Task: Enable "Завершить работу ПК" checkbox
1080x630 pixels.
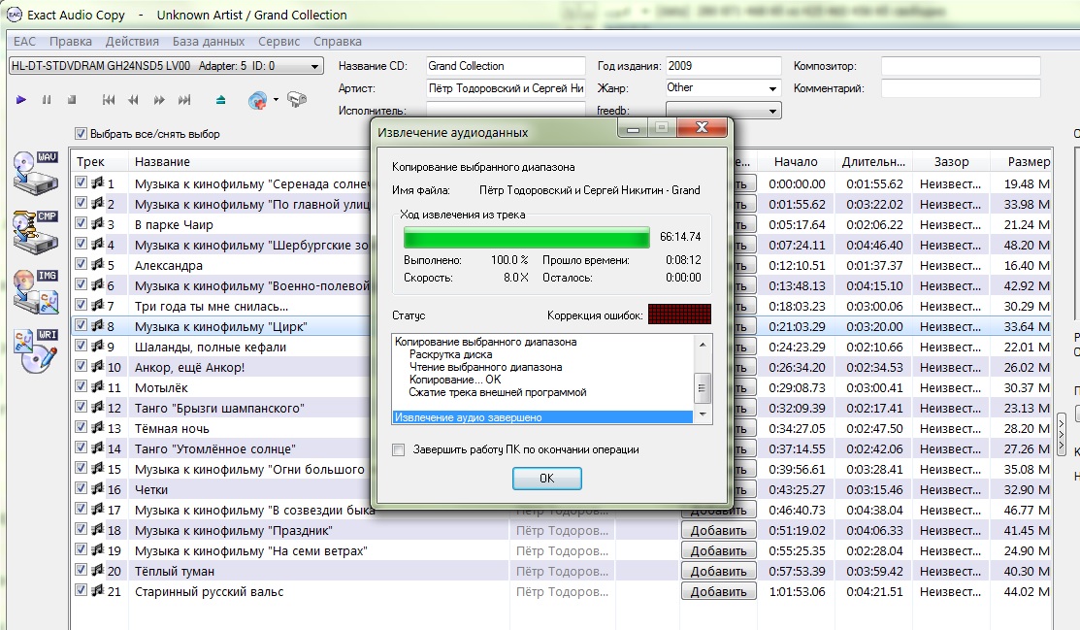Action: pyautogui.click(x=398, y=449)
